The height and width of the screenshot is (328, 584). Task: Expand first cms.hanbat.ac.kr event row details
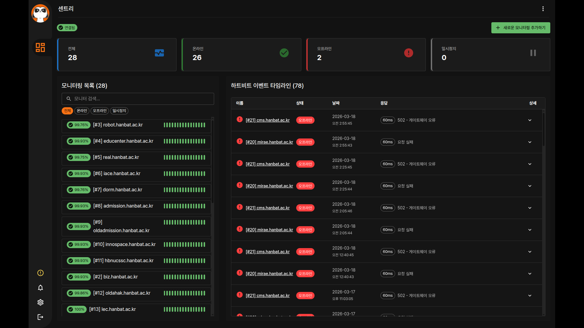pyautogui.click(x=530, y=120)
